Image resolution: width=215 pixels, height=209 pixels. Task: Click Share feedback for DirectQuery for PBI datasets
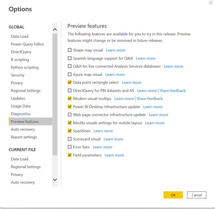point(173,90)
